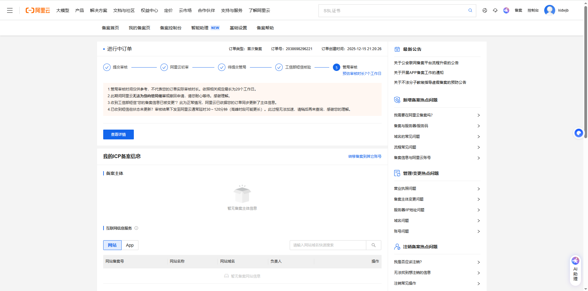Open the blue floating chat bubble
This screenshot has width=588, height=291.
coord(579,133)
